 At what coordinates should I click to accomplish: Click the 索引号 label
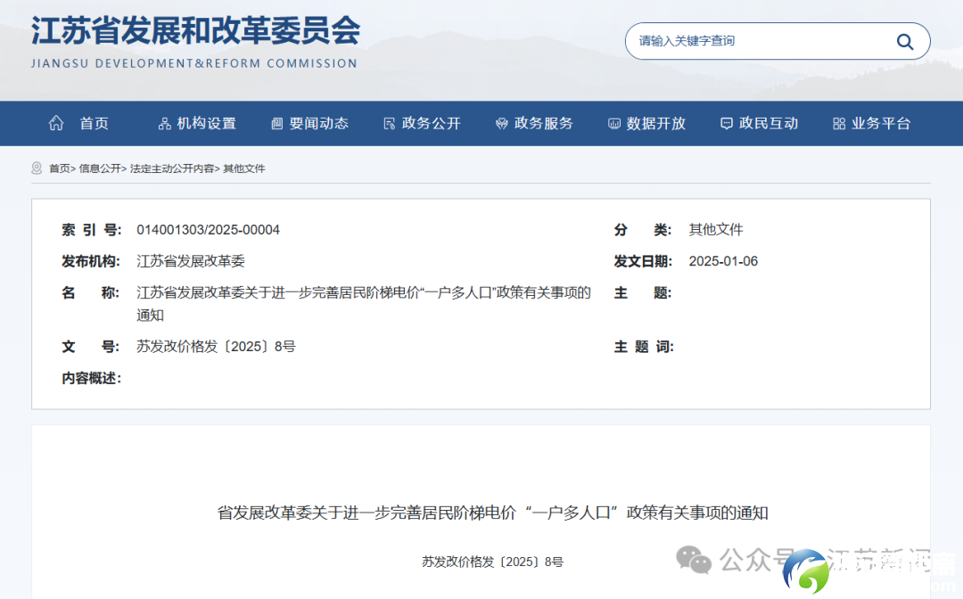click(x=92, y=230)
